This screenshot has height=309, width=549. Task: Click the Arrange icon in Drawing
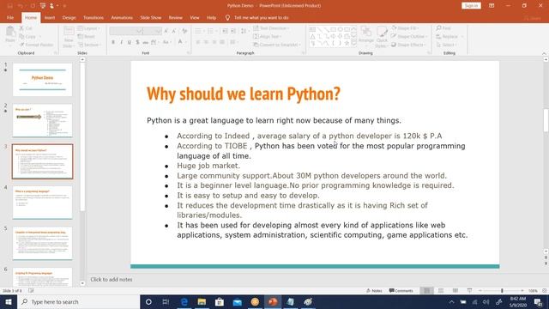366,36
